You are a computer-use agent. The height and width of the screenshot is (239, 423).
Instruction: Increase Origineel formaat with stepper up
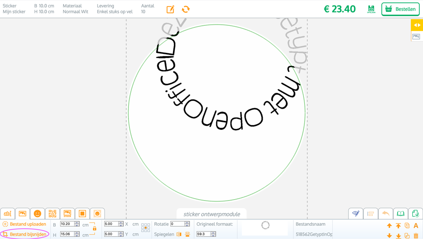coord(213,233)
